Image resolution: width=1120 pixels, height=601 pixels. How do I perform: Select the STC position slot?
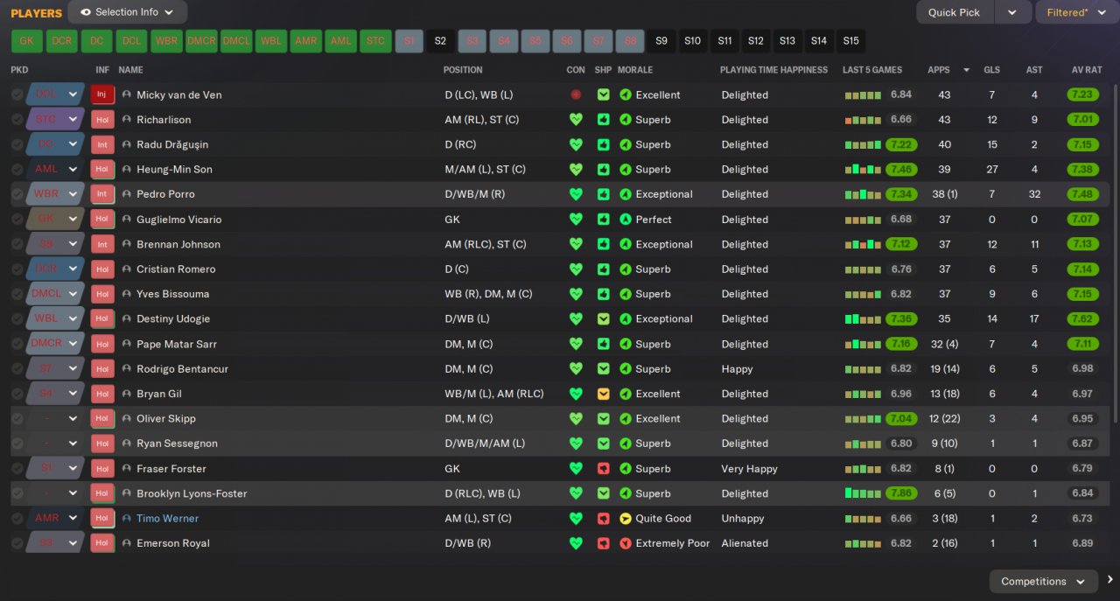point(375,41)
